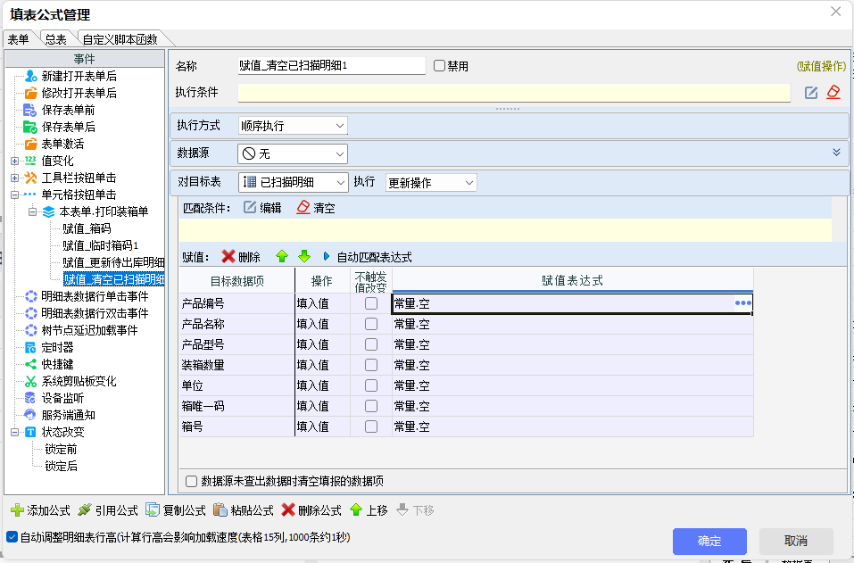Expand the 值变化 tree node
The width and height of the screenshot is (854, 563).
click(x=14, y=161)
